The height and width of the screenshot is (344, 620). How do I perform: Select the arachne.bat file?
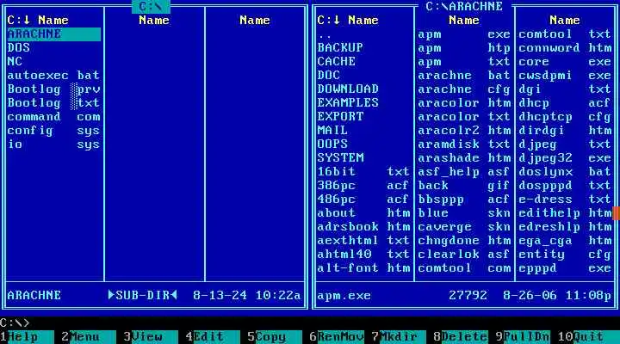coord(464,76)
